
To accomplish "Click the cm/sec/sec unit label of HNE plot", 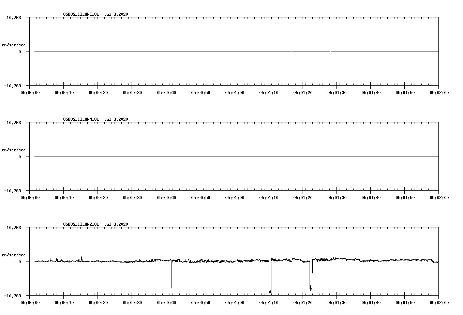I will pyautogui.click(x=14, y=45).
